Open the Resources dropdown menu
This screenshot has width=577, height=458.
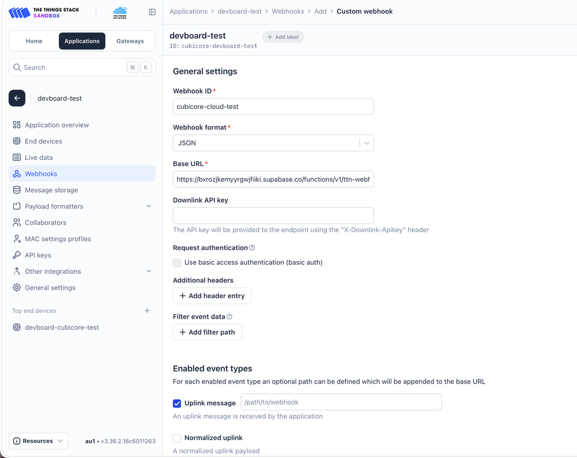click(38, 441)
